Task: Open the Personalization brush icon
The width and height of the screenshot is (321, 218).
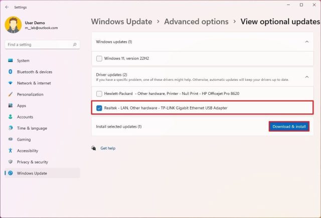Action: [x=10, y=94]
